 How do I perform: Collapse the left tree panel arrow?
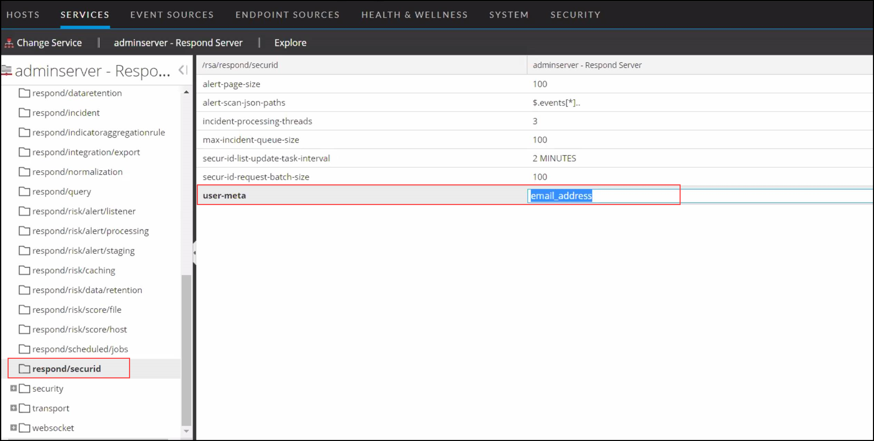183,70
